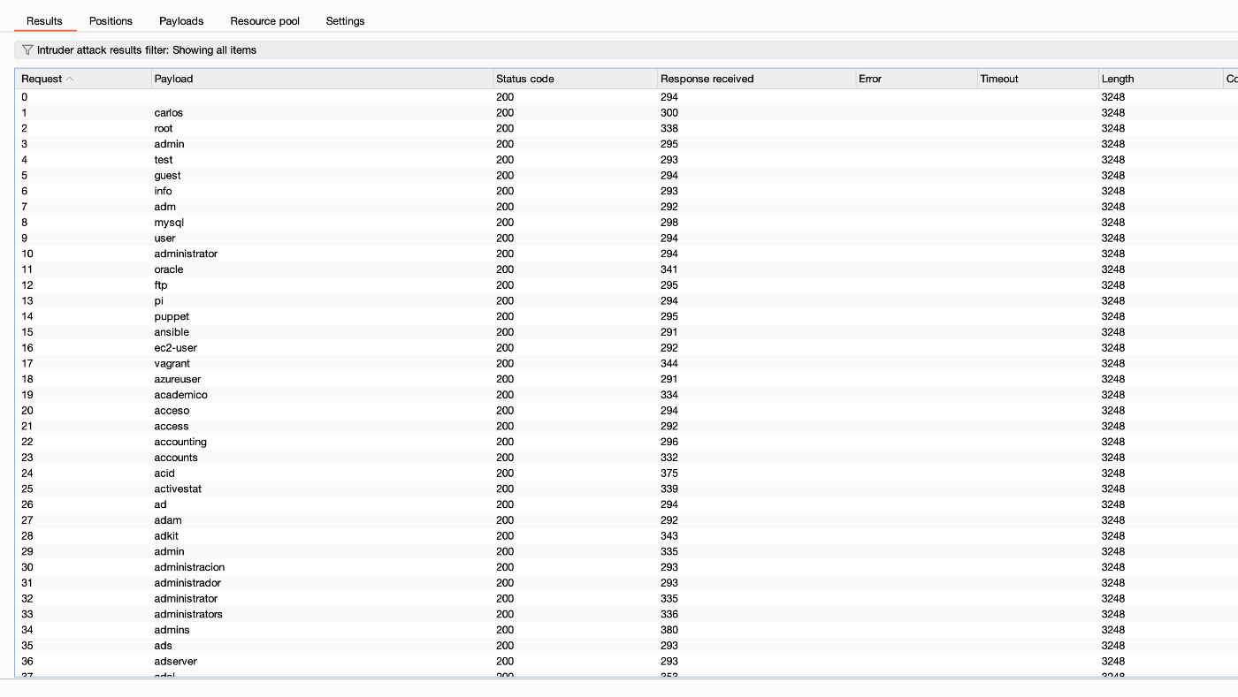Screen dimensions: 1238x697
Task: Select the oracle payload row
Action: (626, 269)
